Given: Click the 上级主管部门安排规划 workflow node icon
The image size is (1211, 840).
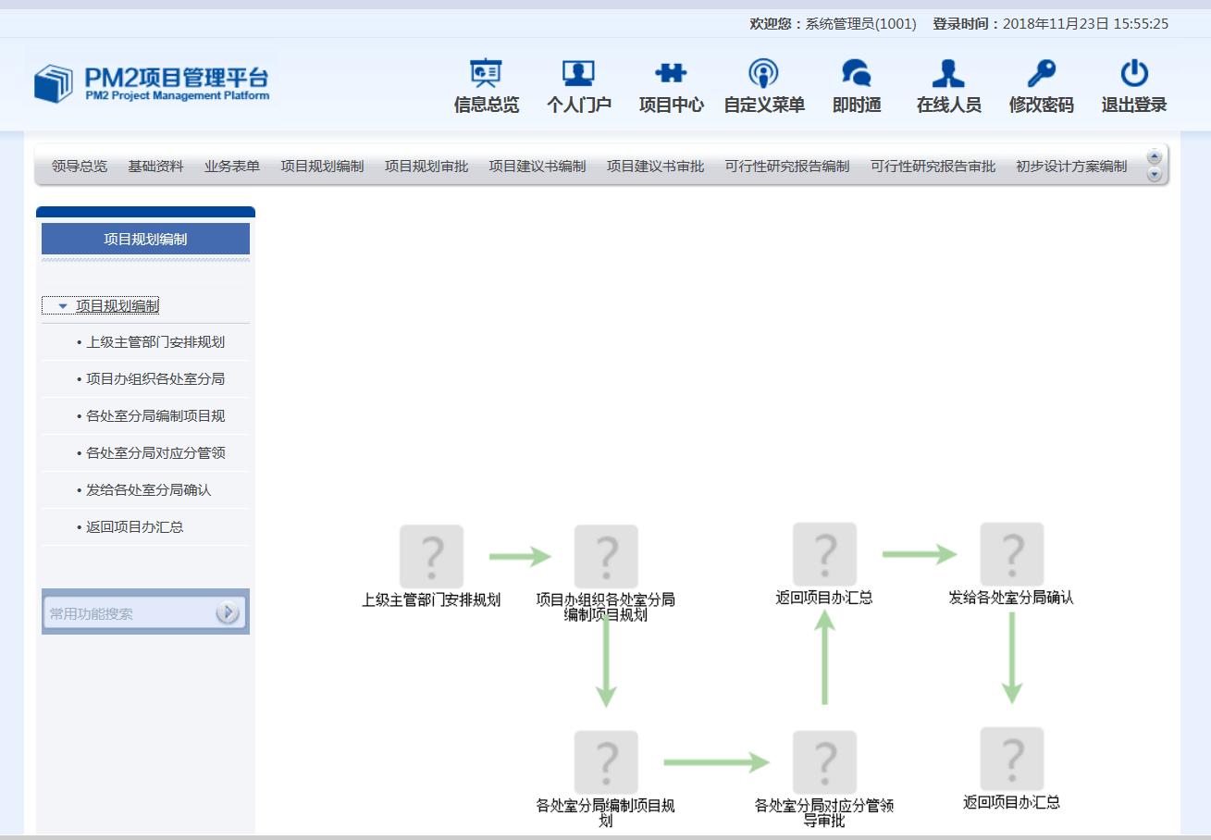Looking at the screenshot, I should pyautogui.click(x=431, y=557).
